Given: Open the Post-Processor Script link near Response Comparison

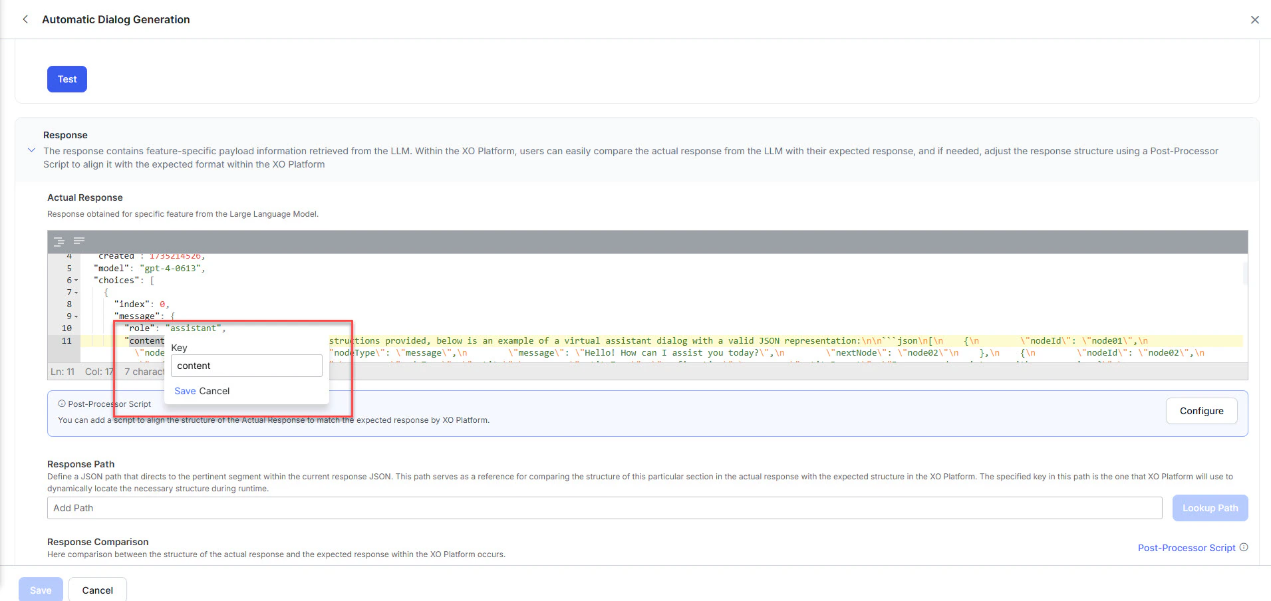Looking at the screenshot, I should [1185, 548].
